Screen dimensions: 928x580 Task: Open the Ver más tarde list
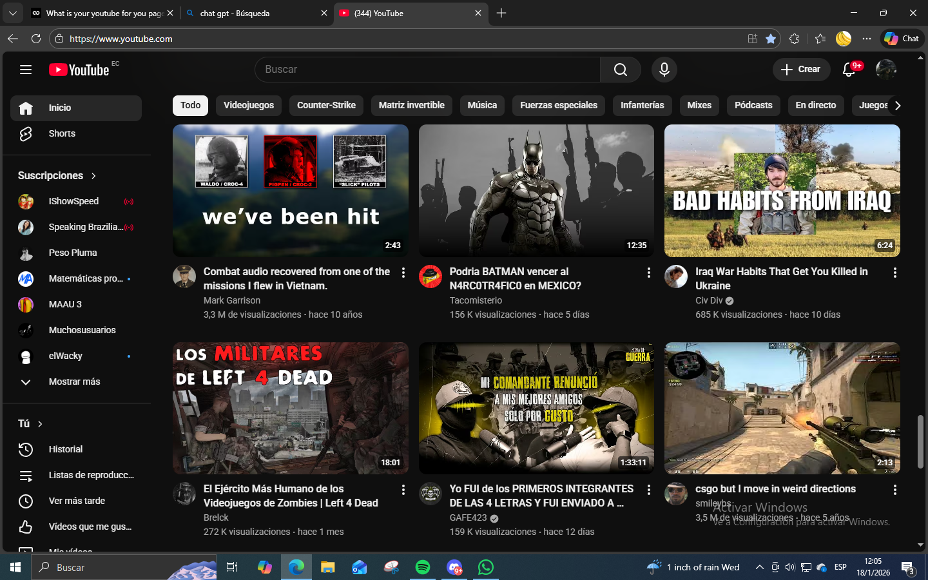[77, 501]
